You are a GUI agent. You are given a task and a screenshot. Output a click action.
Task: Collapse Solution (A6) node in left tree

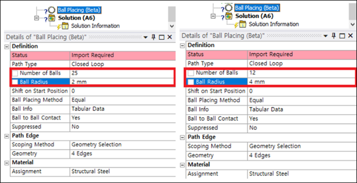click(x=36, y=18)
